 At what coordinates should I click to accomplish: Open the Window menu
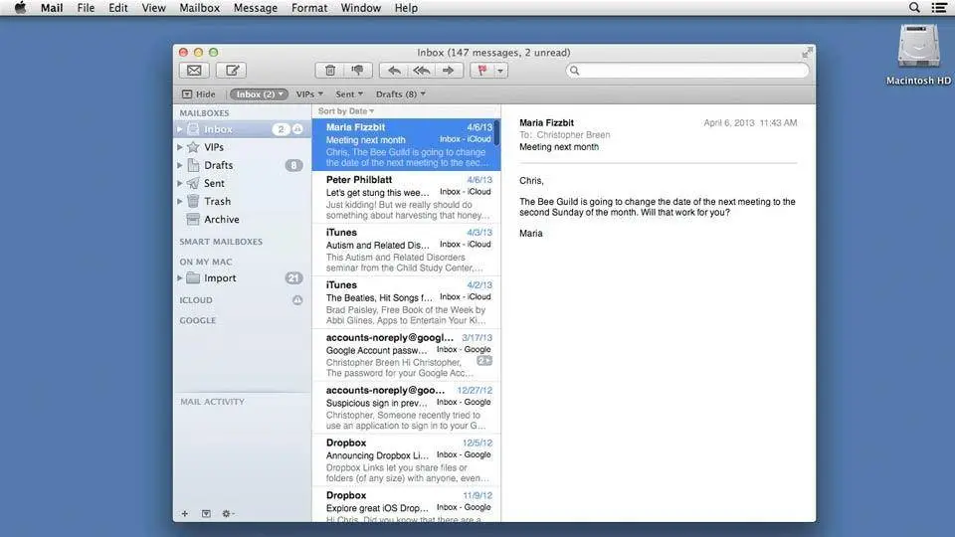tap(360, 8)
